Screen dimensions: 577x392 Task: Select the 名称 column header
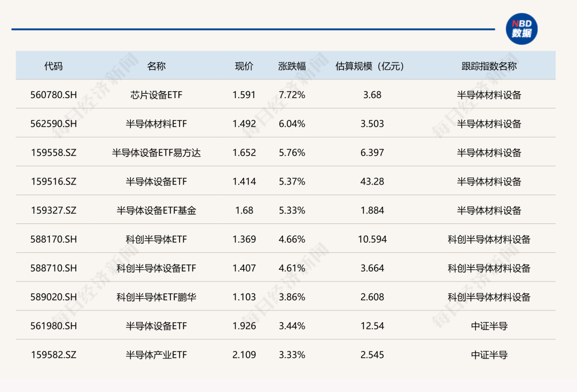point(157,66)
